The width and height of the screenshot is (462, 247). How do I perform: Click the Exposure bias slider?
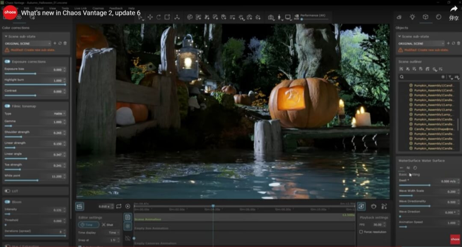35,73
